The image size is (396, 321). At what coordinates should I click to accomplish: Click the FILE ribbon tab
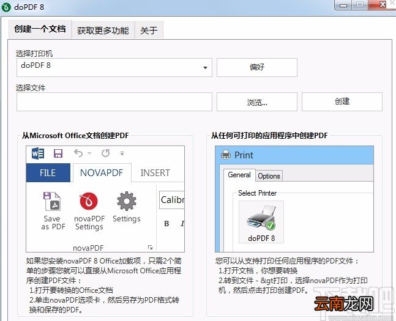(x=48, y=173)
